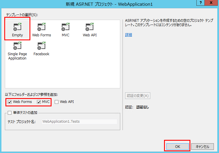Uncheck the Web Forms core reference checkbox
Viewport: 219px width, 153px height.
click(10, 102)
